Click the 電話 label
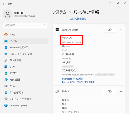This screenshot has height=114, width=129. [64, 108]
